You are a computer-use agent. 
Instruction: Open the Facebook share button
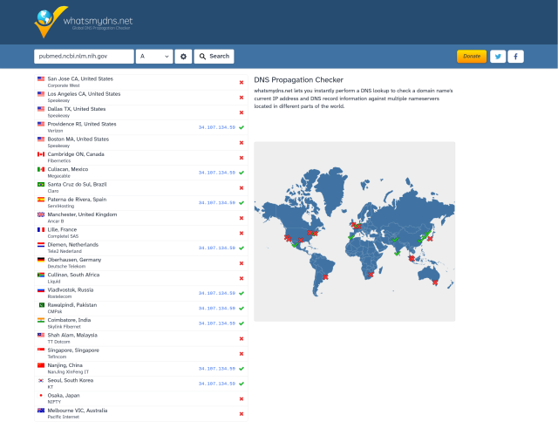(x=516, y=56)
